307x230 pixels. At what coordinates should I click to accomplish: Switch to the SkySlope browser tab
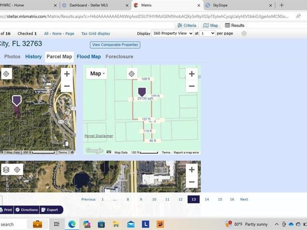[x=235, y=5]
